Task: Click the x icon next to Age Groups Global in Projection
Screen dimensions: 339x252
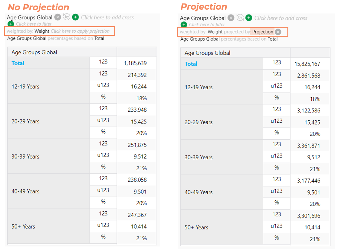Action: [230, 18]
